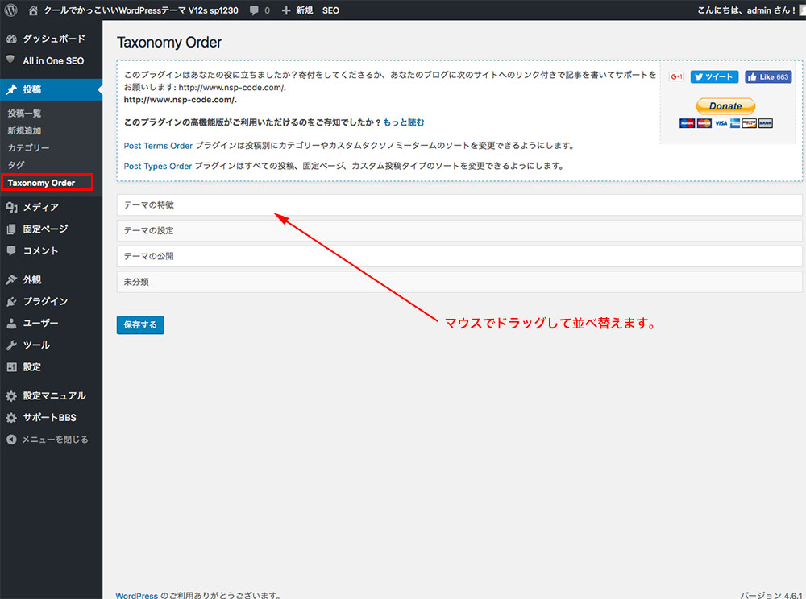Click the gear icon next to 設定マニュアル

[x=11, y=396]
